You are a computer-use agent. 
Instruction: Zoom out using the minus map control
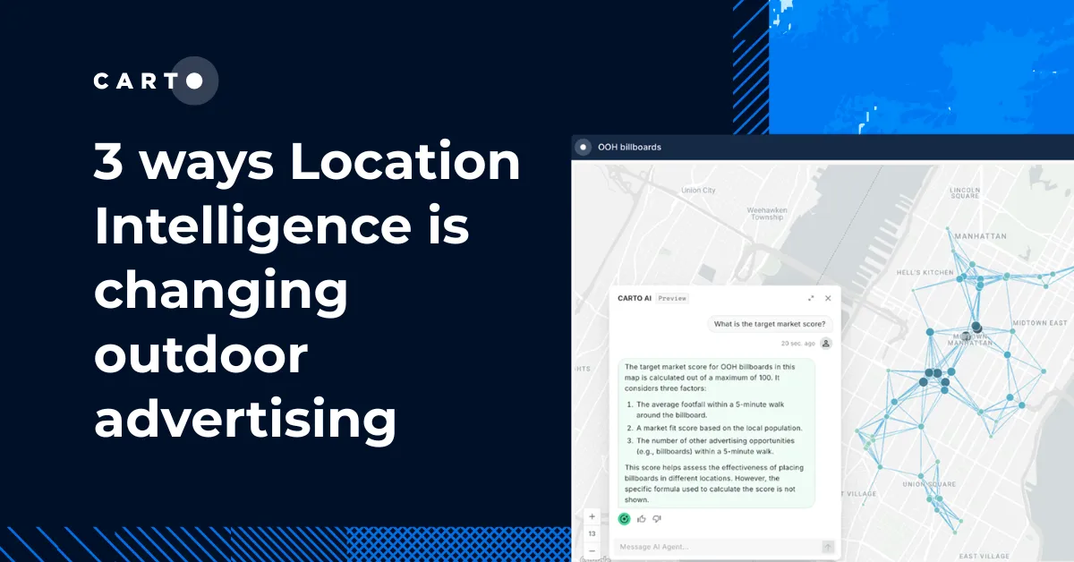[x=592, y=550]
